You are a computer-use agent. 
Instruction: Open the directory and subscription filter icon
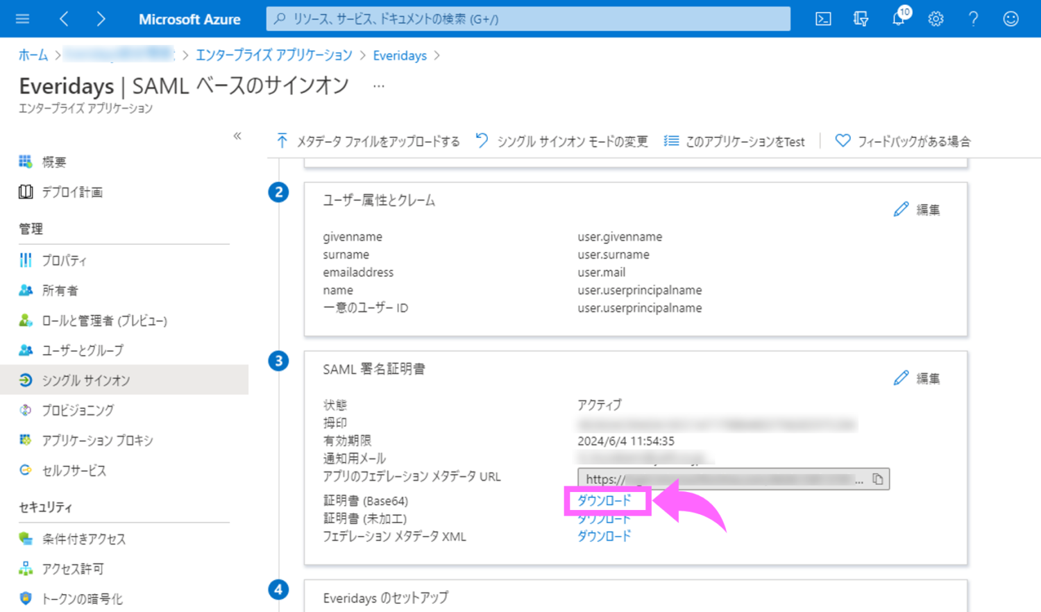tap(861, 19)
